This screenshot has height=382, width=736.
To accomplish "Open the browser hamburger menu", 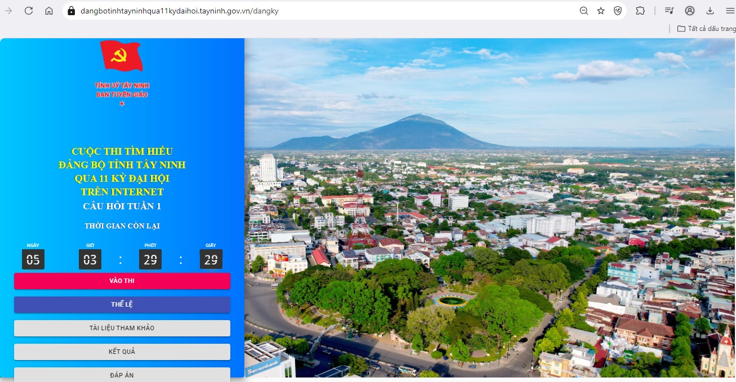I will tap(729, 11).
